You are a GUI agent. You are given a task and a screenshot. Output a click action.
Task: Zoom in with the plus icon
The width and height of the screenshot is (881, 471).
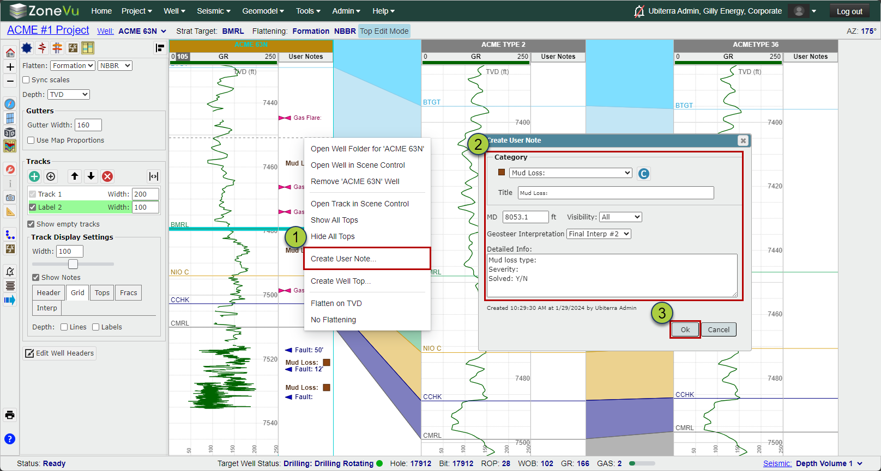tap(10, 67)
